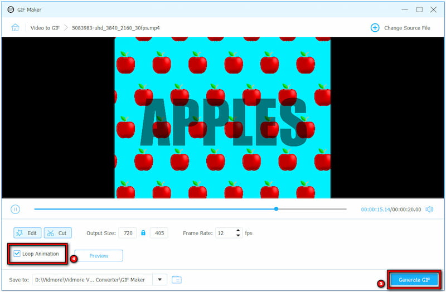The width and height of the screenshot is (446, 292).
Task: Decrease frame rate with down arrow
Action: (239, 236)
